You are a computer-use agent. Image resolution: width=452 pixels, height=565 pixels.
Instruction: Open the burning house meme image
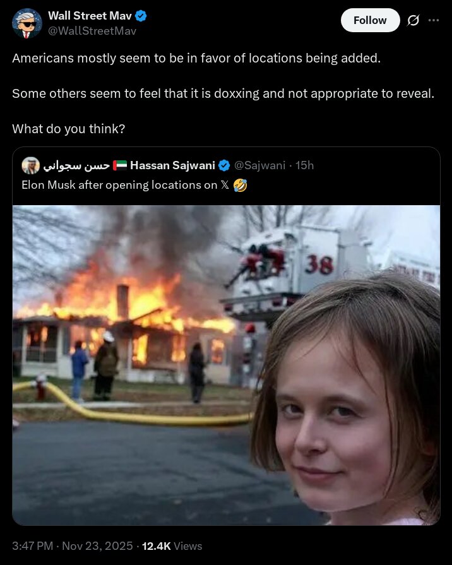pos(227,365)
